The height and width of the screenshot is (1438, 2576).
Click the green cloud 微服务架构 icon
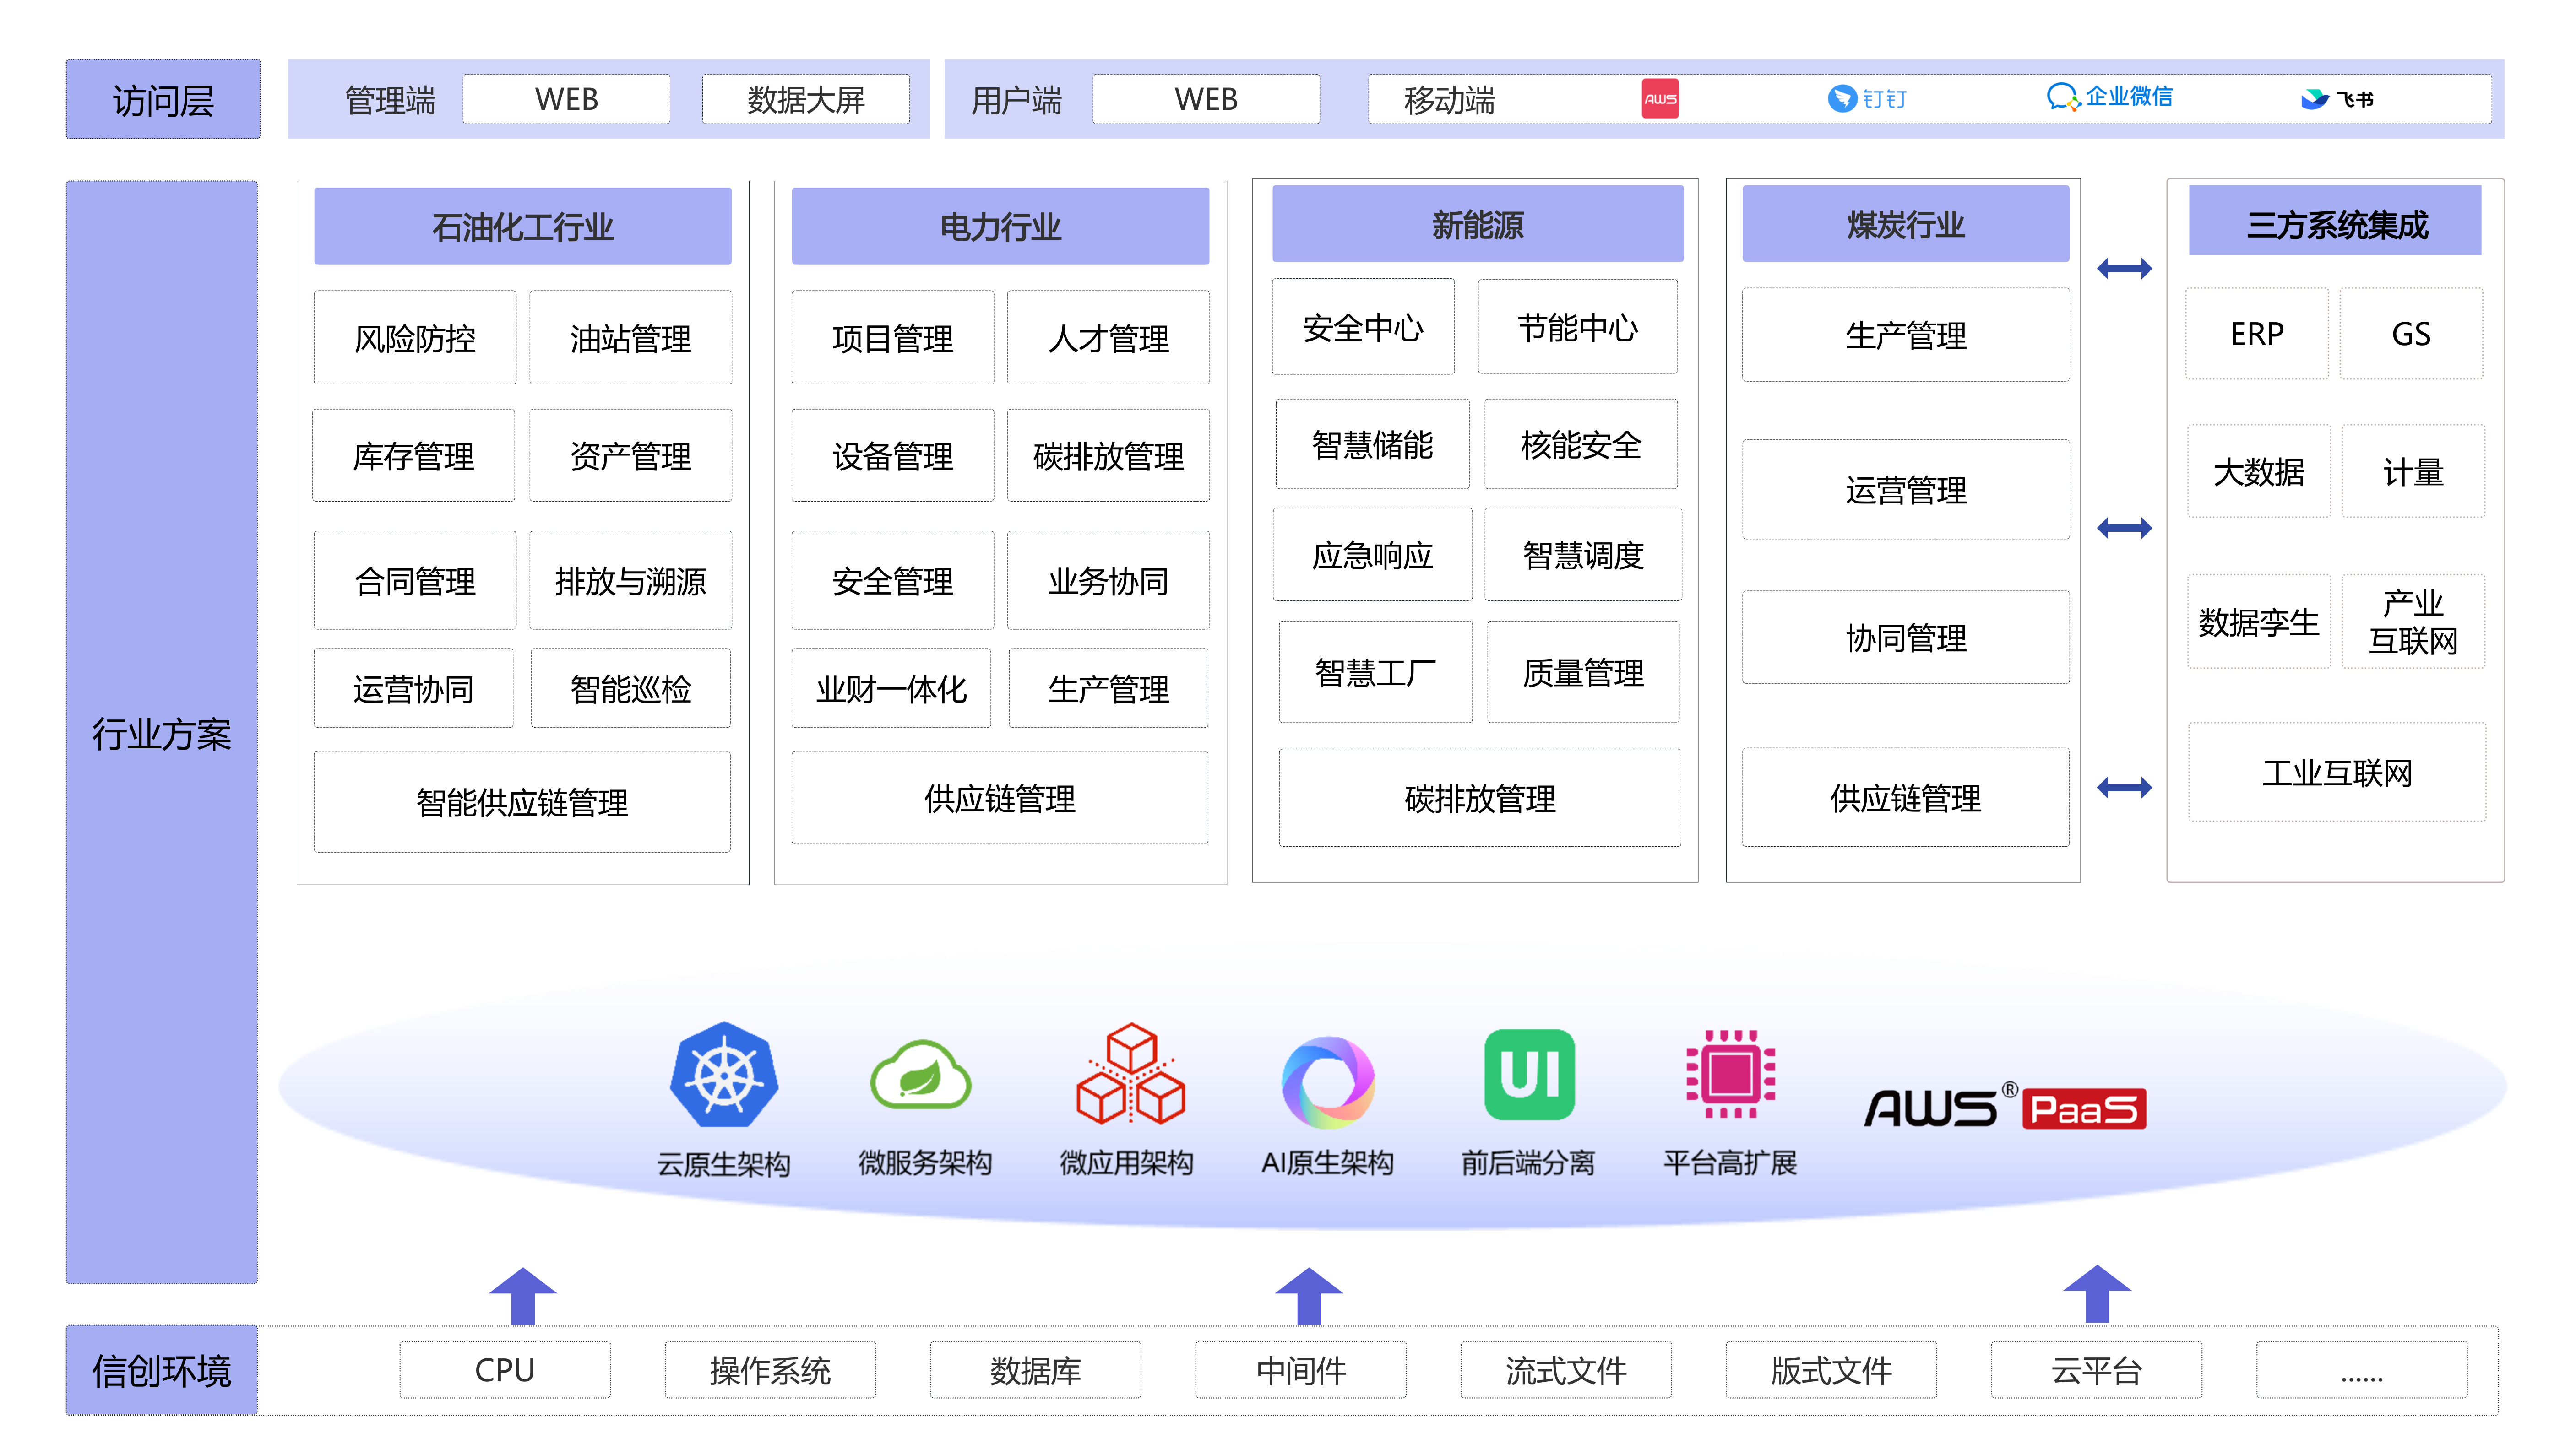click(x=921, y=1075)
